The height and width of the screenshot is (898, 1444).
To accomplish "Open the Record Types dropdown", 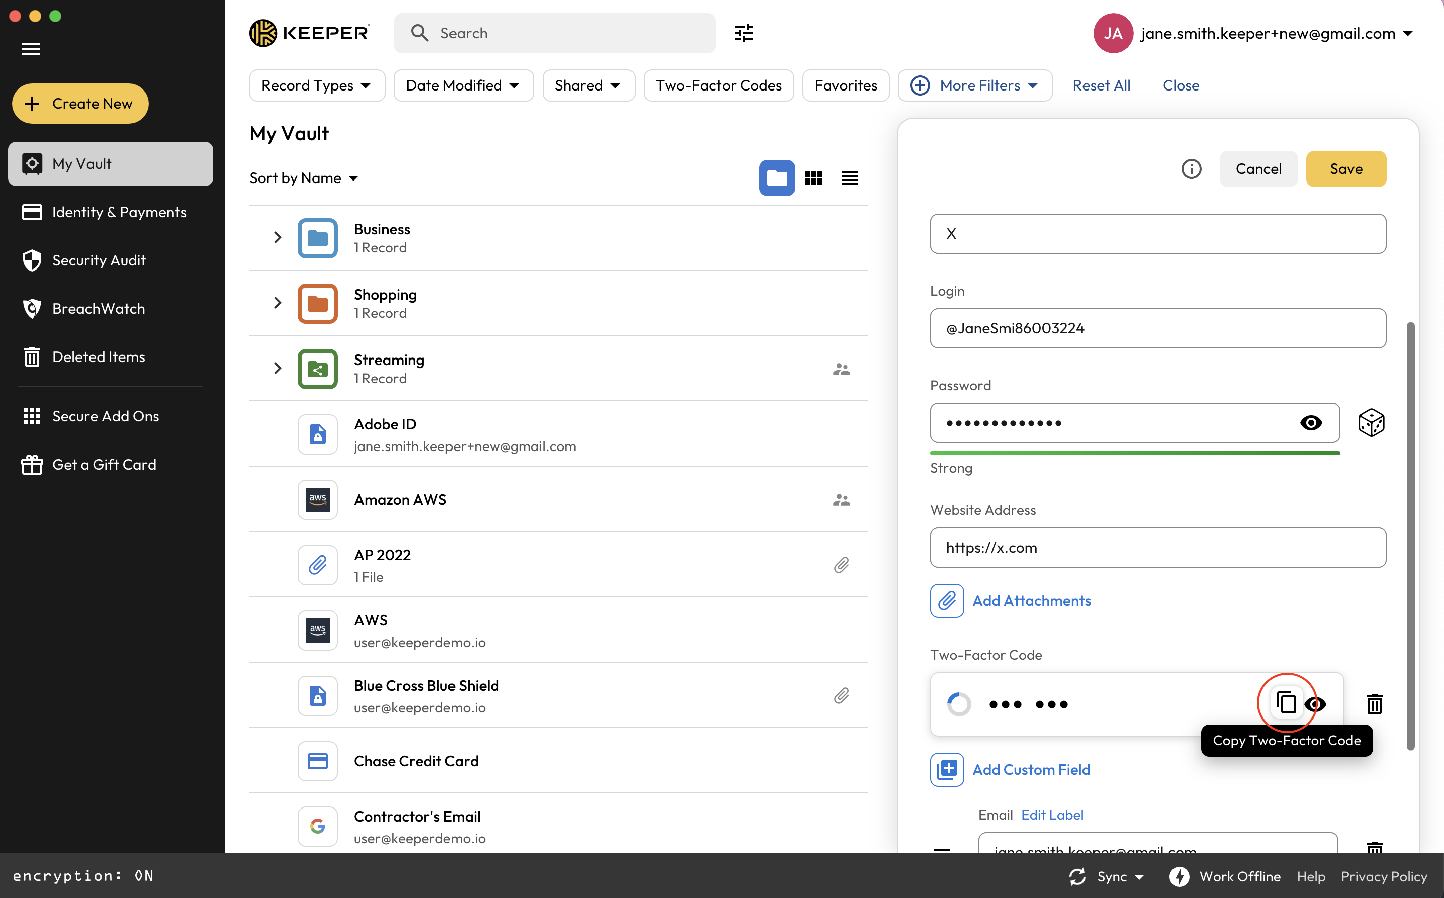I will coord(316,85).
